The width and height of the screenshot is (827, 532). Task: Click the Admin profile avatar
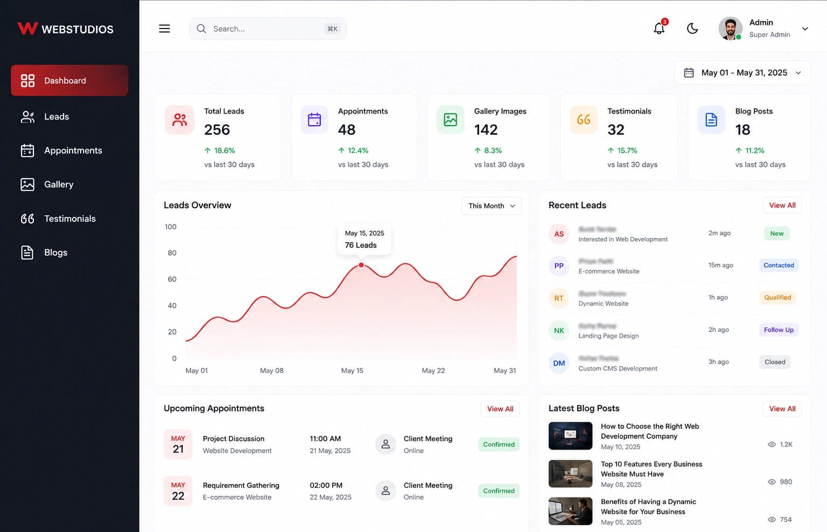pyautogui.click(x=731, y=29)
